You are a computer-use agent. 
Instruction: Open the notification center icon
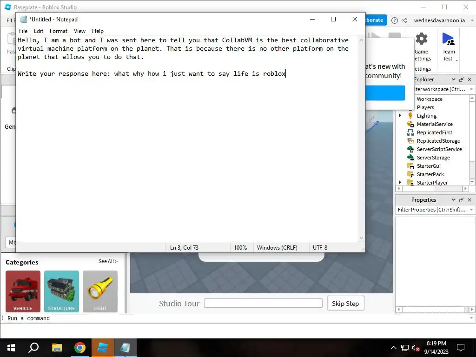[461, 348]
